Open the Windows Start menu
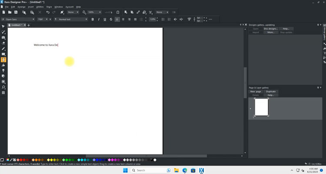Image resolution: width=326 pixels, height=174 pixels. click(x=125, y=170)
